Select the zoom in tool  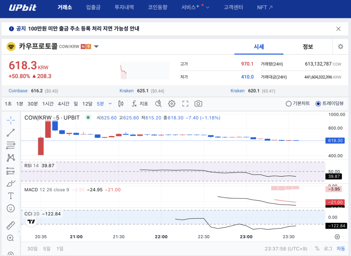pos(11,238)
